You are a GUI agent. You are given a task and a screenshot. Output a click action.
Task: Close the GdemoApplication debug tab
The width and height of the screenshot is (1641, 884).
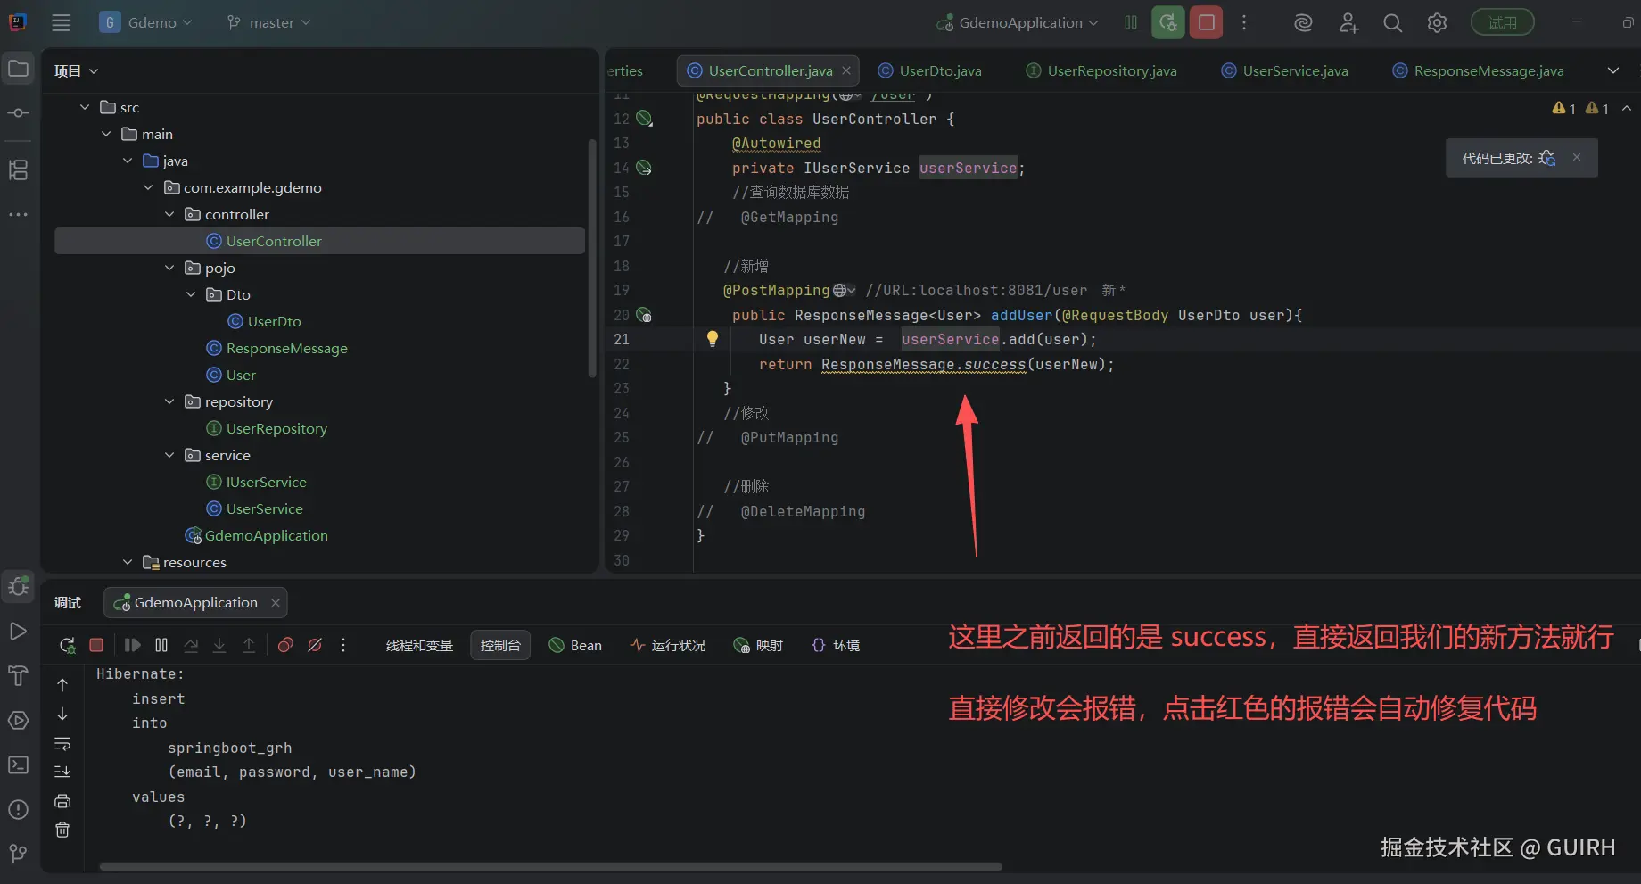(x=276, y=603)
